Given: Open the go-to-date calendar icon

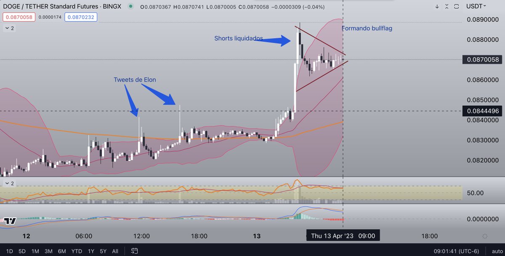Looking at the screenshot, I should click(135, 251).
